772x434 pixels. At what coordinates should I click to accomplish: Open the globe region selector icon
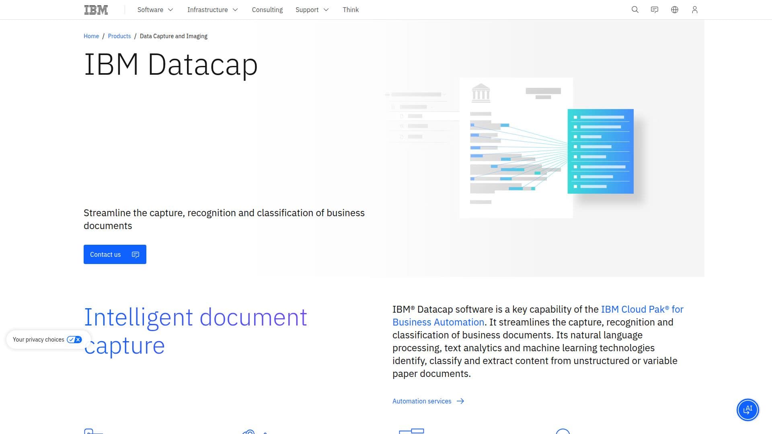point(675,10)
